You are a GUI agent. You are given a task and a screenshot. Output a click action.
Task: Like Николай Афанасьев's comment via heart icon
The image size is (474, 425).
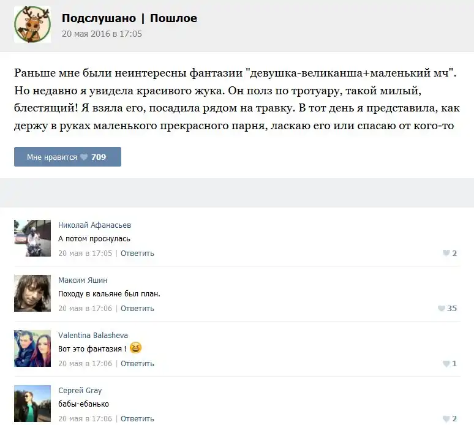tap(446, 254)
